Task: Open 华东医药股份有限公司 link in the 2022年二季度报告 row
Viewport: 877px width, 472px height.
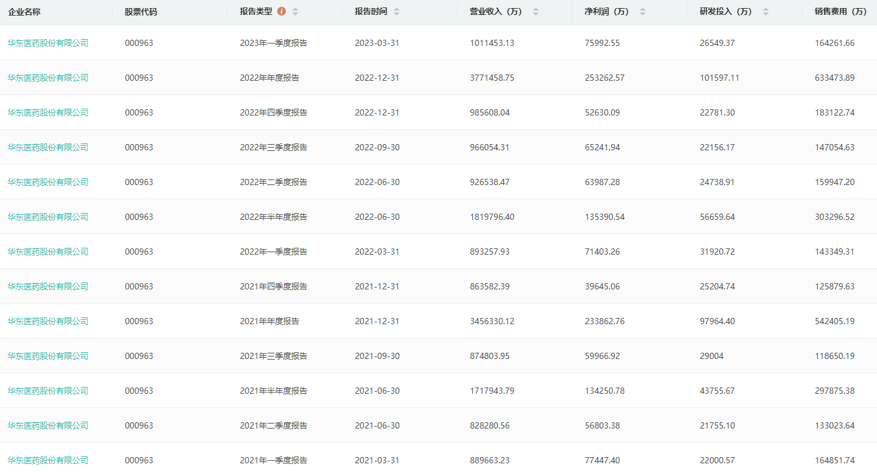Action: pos(48,182)
